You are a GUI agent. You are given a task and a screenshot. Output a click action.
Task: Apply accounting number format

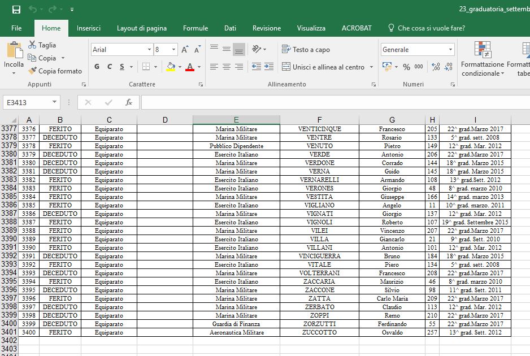pyautogui.click(x=387, y=67)
